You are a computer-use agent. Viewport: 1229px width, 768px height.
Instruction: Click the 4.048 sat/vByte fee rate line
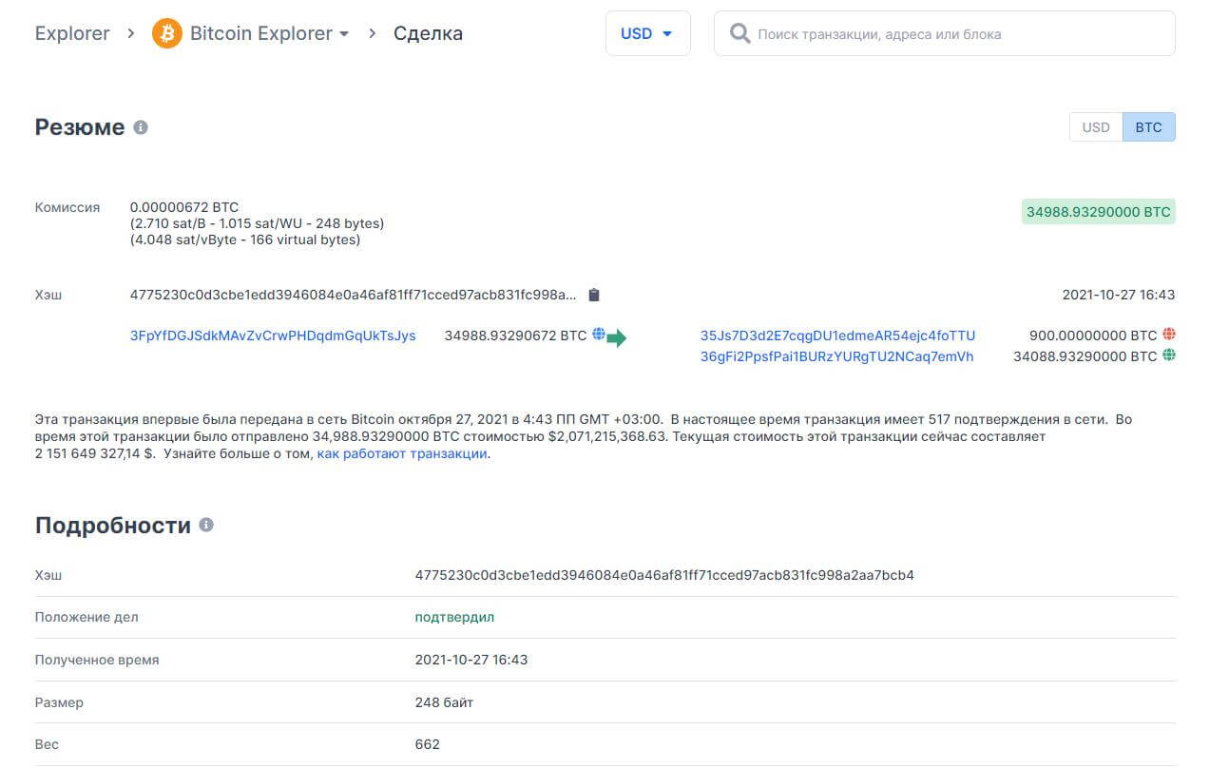tap(245, 240)
